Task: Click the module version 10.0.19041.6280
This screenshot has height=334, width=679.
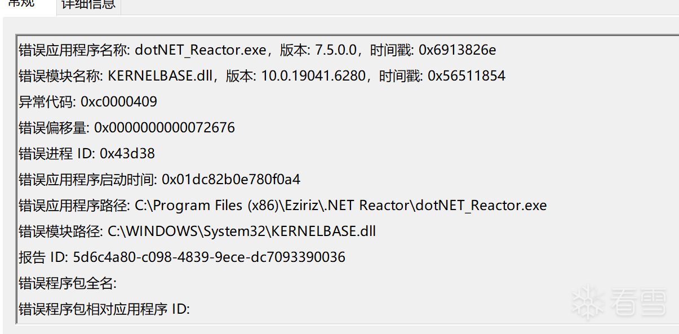Action: click(313, 76)
